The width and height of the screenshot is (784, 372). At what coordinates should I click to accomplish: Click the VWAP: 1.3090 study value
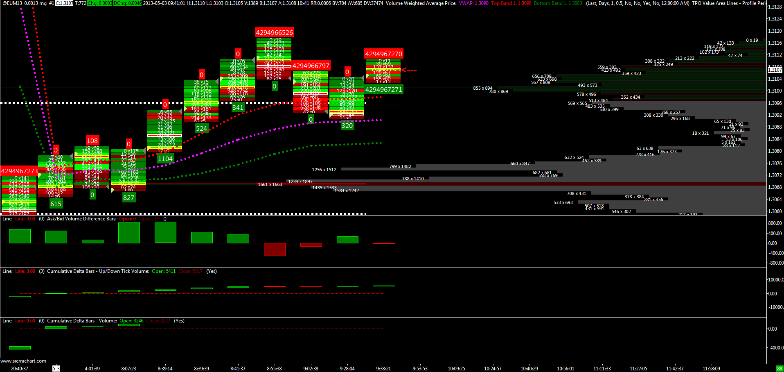coord(474,3)
